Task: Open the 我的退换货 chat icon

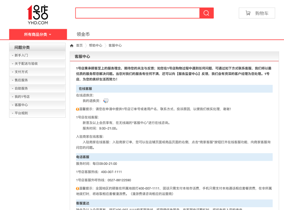Action: 106,101
